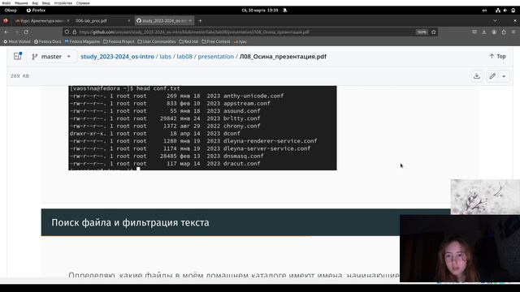The image size is (520, 292).
Task: Click the Л08_Осина_презентация.pdf file name
Action: point(283,57)
